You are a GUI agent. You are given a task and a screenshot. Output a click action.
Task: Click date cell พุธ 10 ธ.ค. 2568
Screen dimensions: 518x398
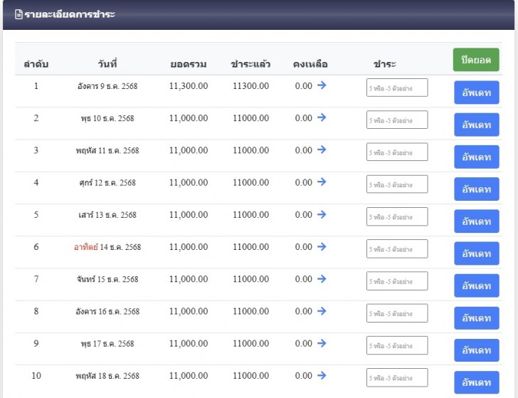coord(107,118)
